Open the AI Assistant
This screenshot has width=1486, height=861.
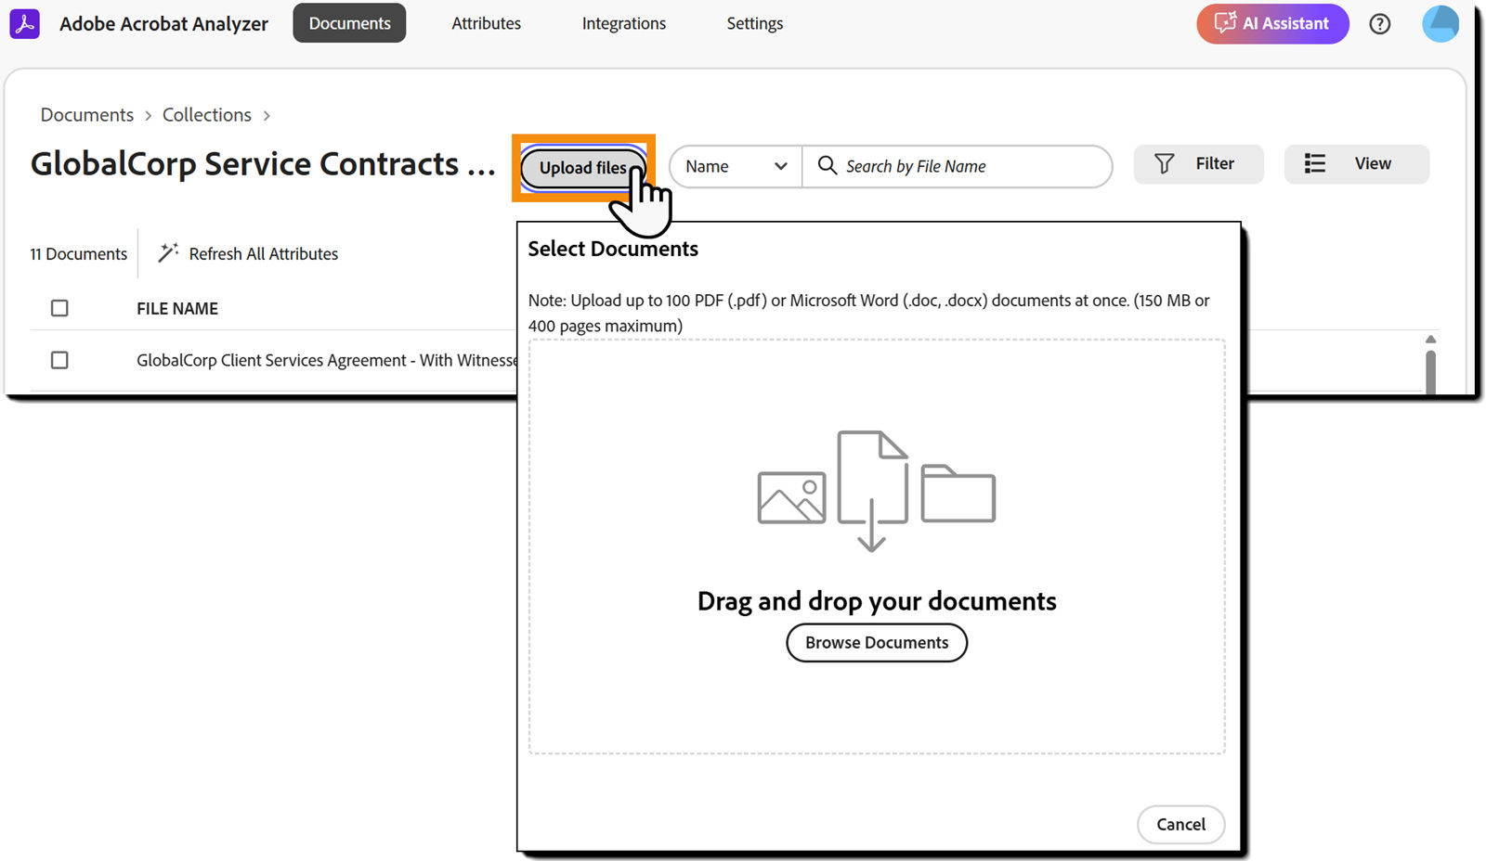coord(1271,24)
